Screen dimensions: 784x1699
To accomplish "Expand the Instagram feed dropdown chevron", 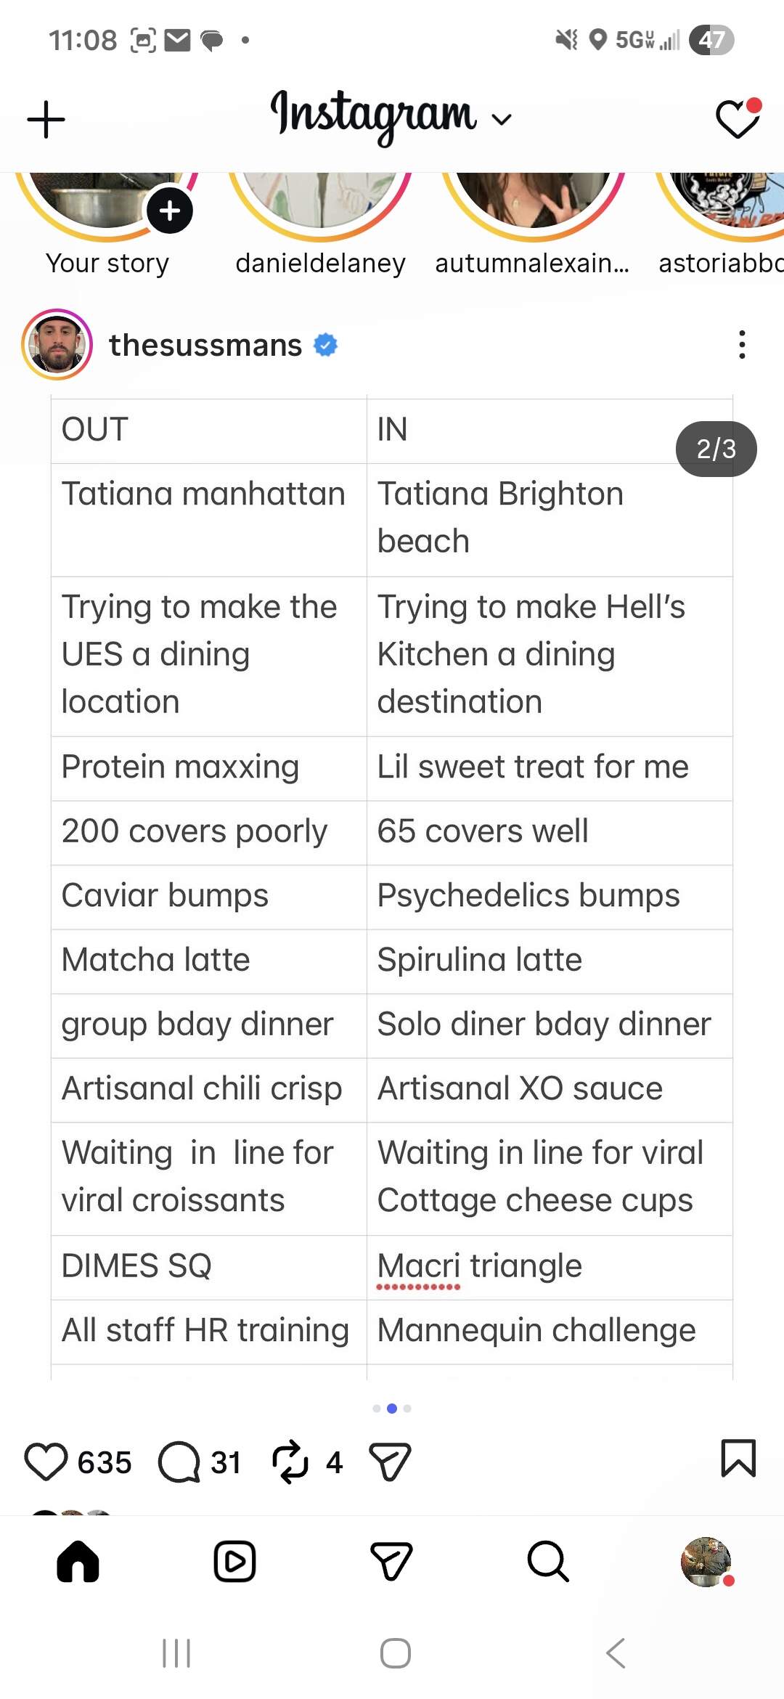I will (x=502, y=119).
